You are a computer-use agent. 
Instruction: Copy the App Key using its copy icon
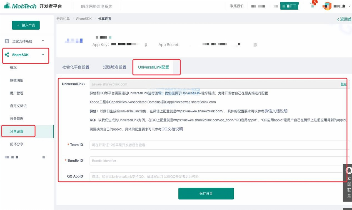(146, 45)
